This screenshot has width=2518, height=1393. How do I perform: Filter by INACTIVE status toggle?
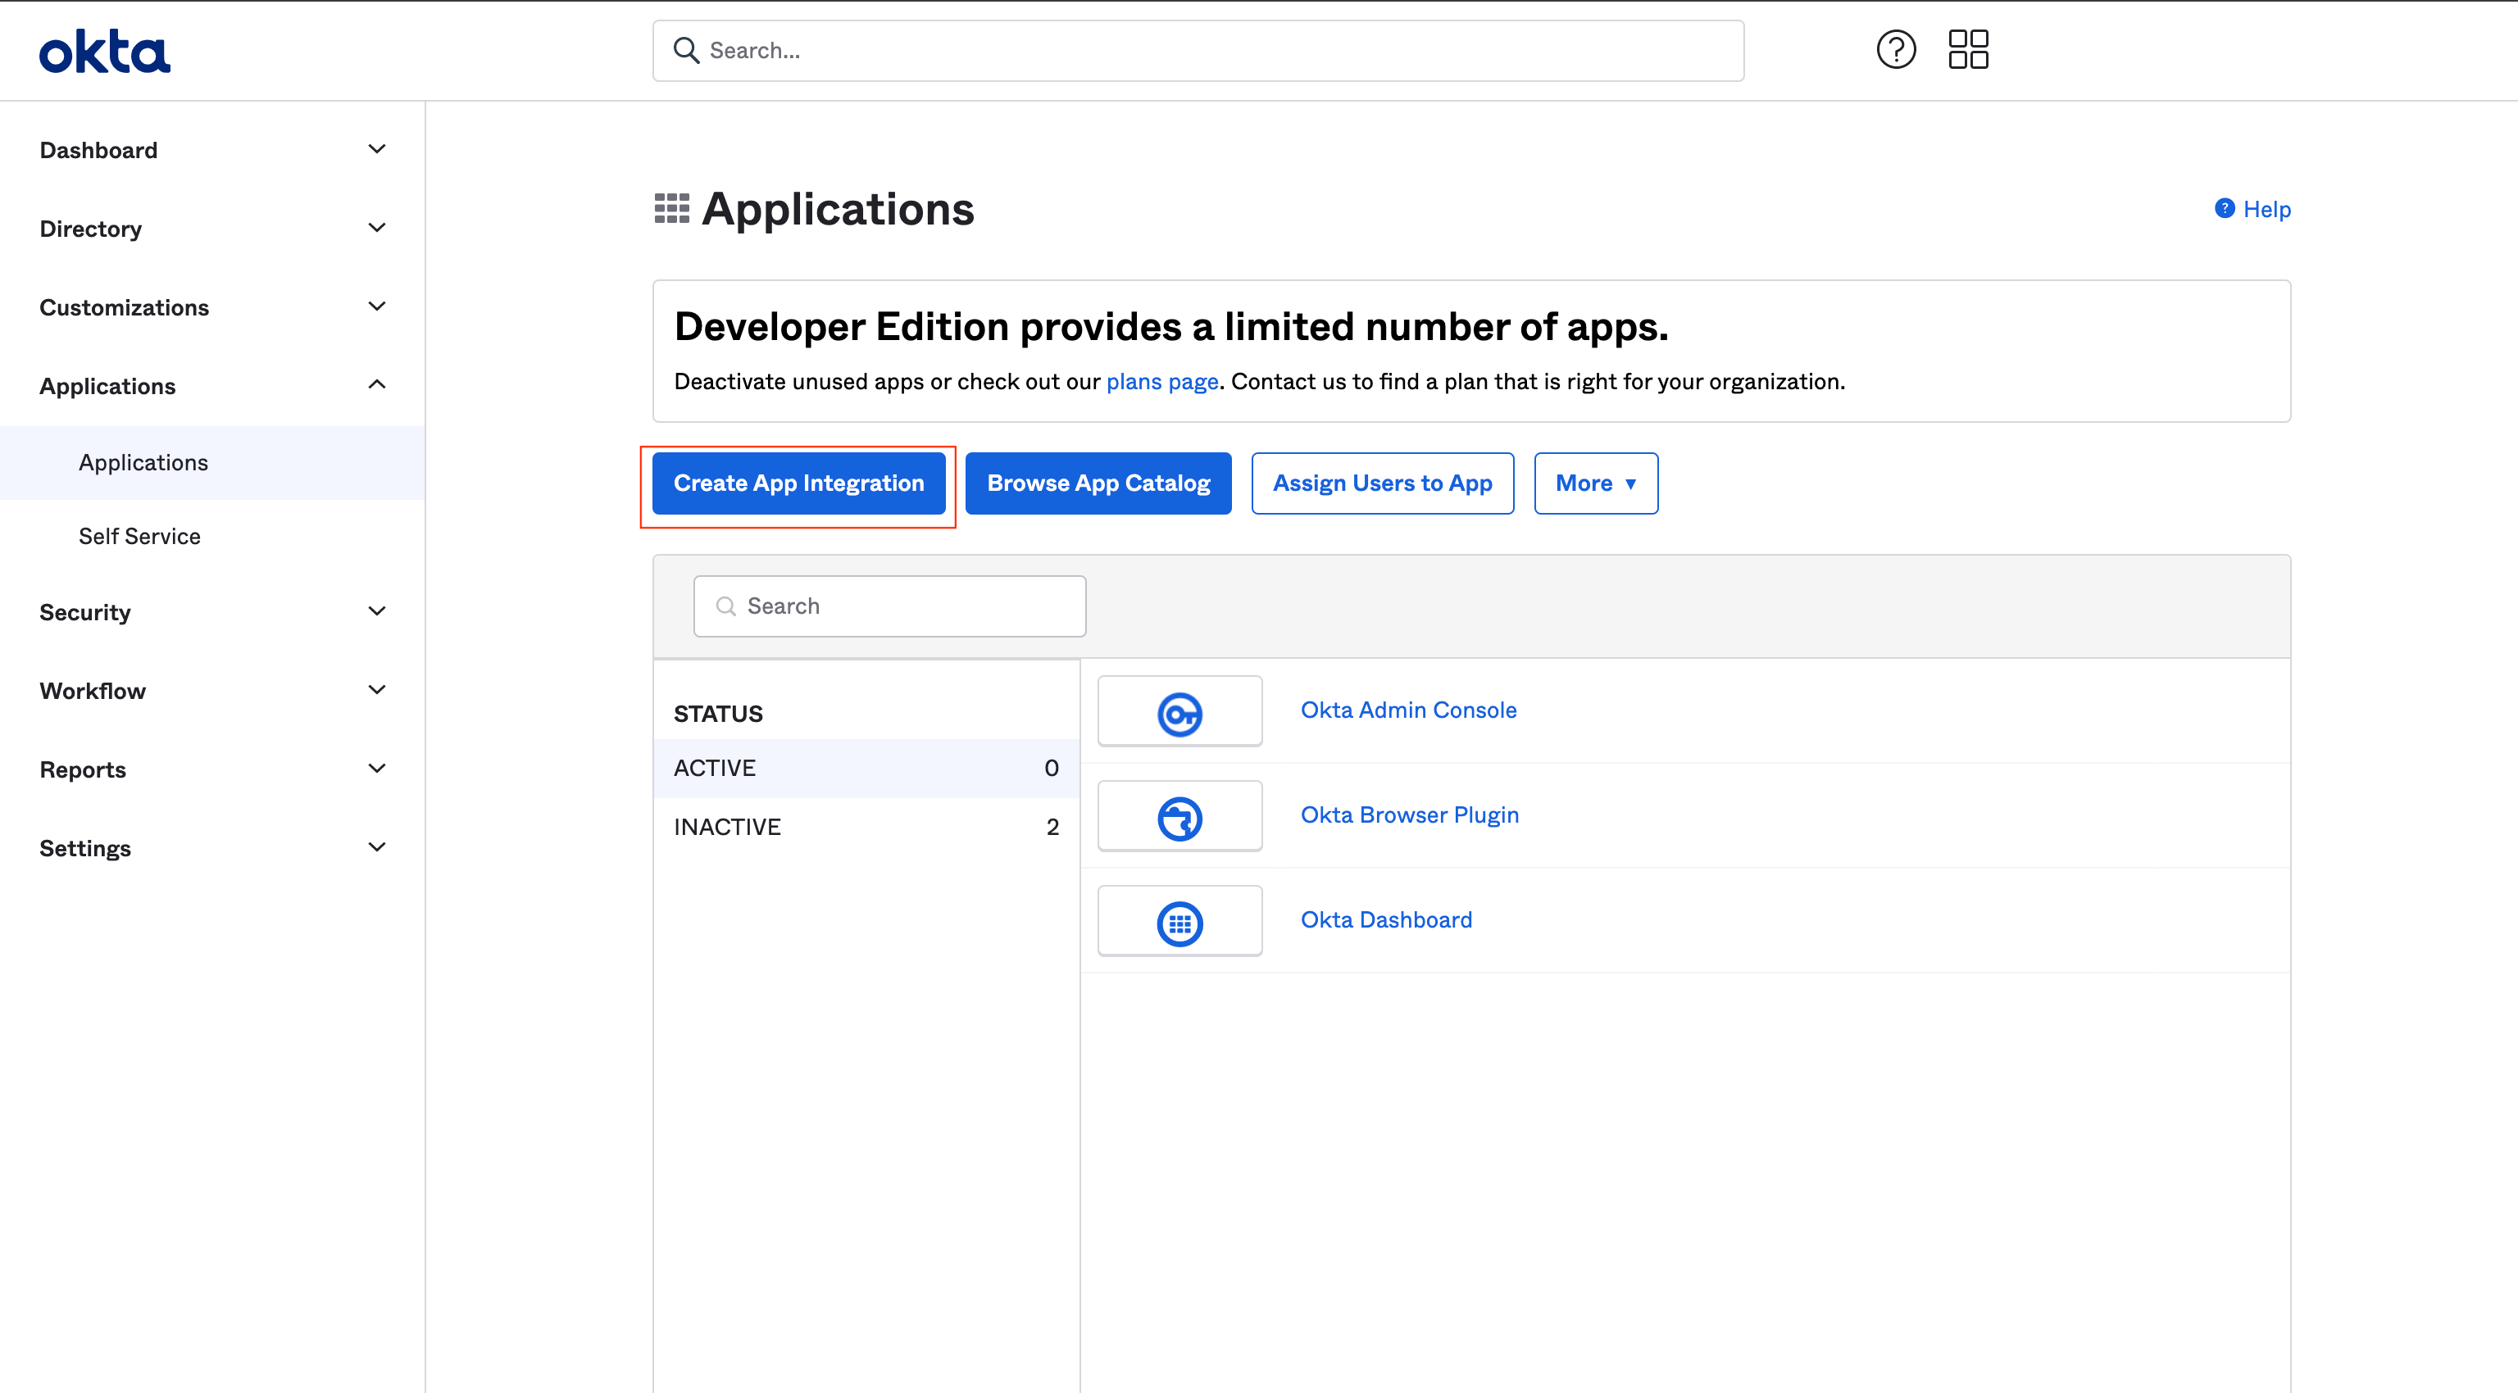[x=866, y=825]
